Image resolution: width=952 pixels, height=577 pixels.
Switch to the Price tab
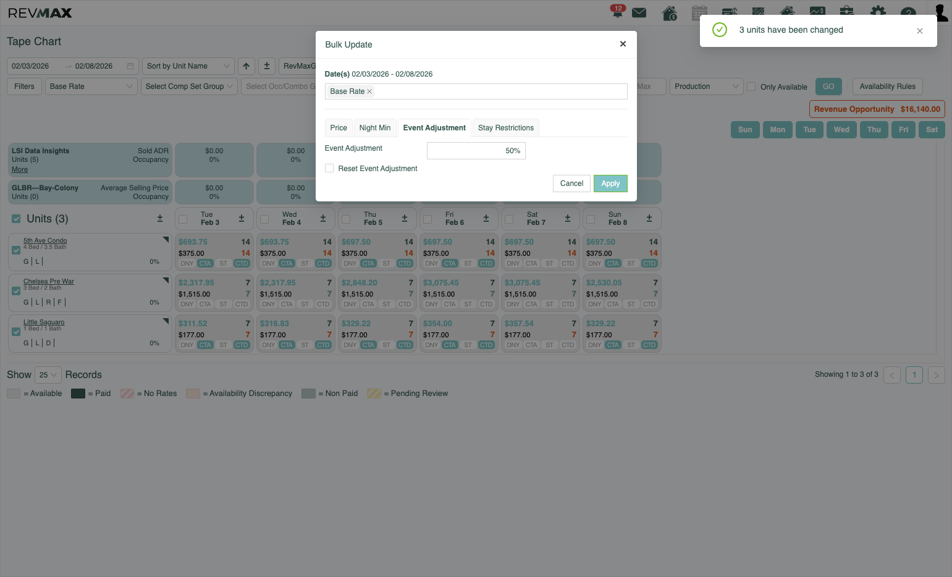(339, 128)
